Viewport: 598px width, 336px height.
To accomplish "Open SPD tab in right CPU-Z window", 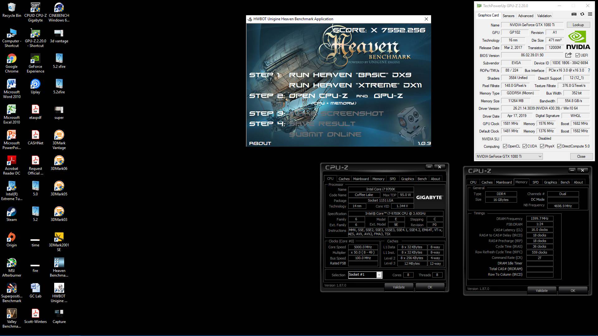I will pyautogui.click(x=535, y=182).
